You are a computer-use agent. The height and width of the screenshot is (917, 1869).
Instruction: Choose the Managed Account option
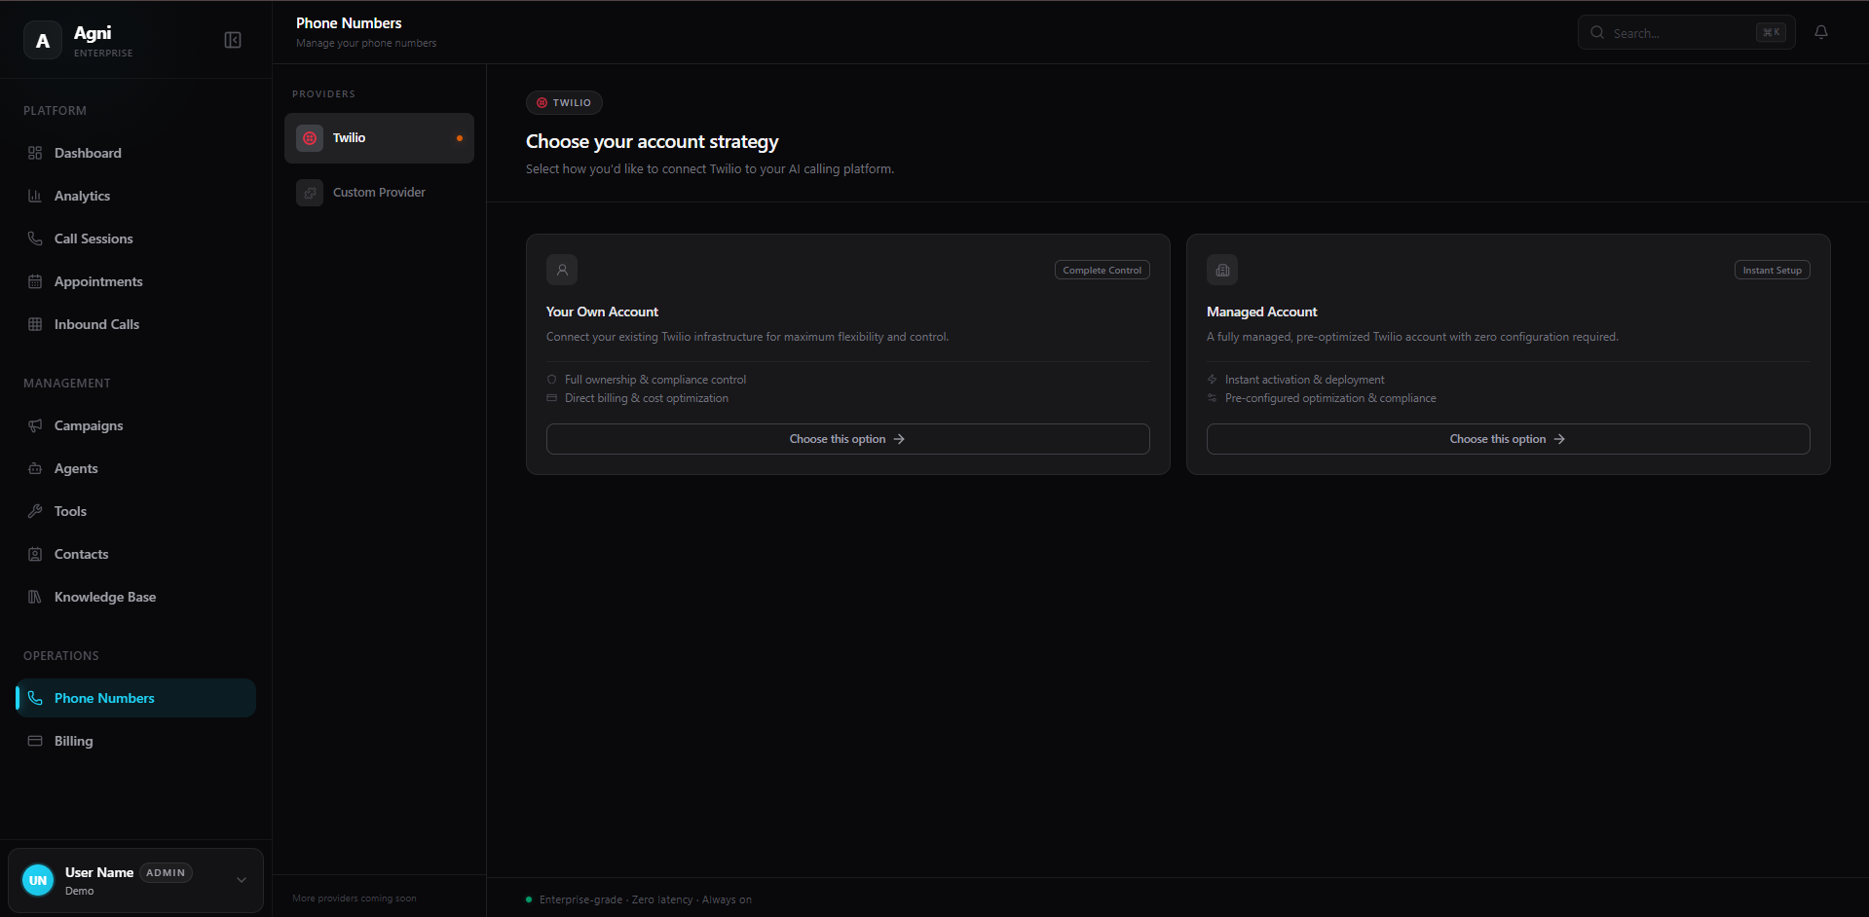click(1508, 439)
